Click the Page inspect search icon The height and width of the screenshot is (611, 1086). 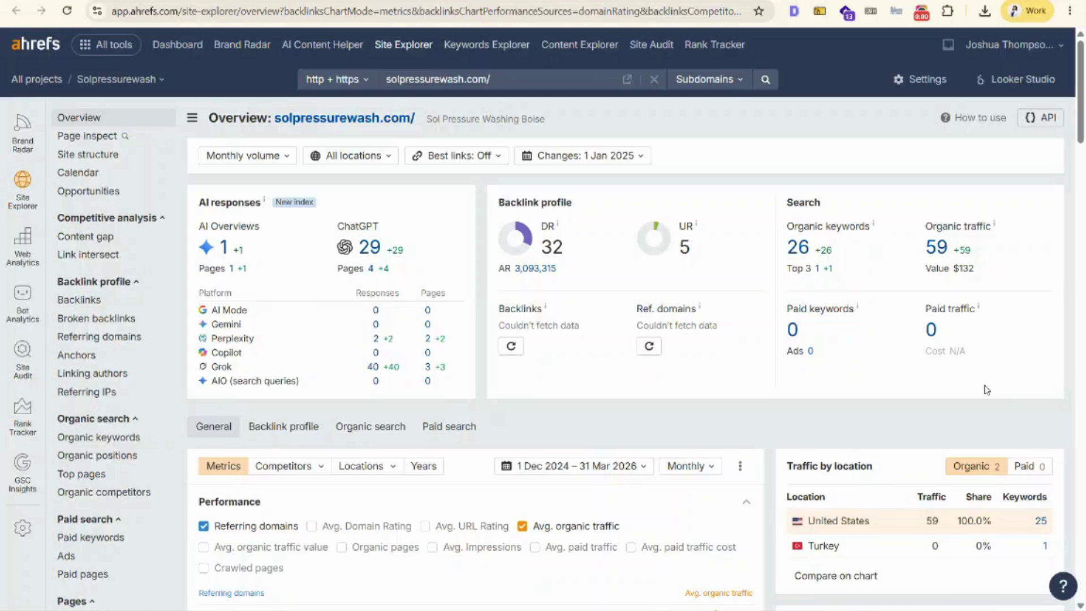click(x=125, y=136)
